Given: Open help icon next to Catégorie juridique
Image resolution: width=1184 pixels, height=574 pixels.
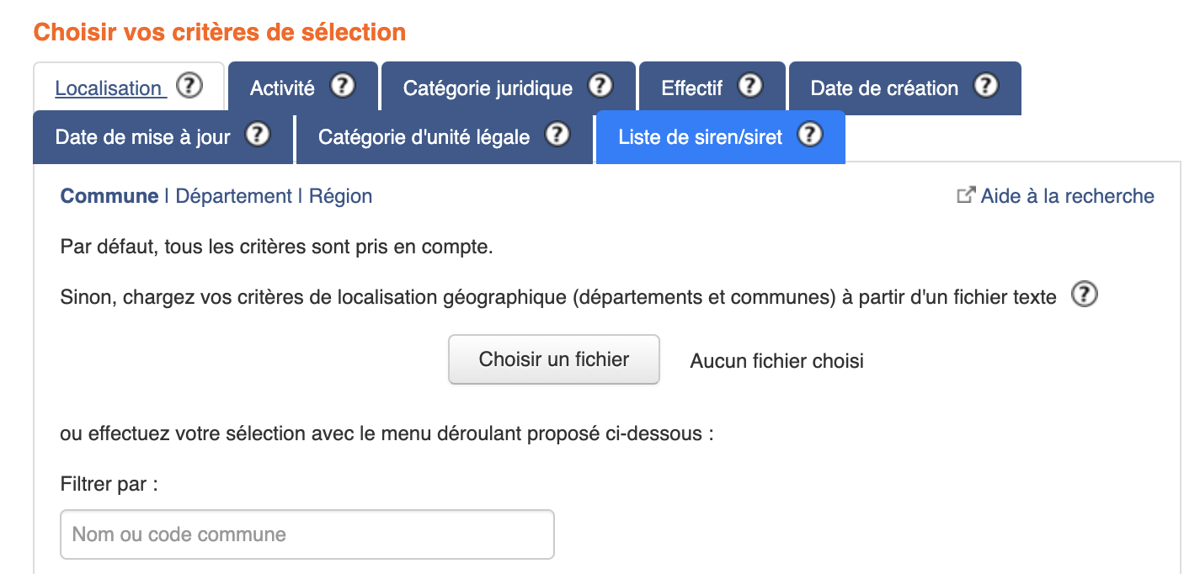Looking at the screenshot, I should tap(600, 87).
